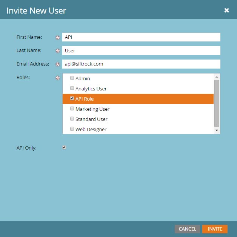Select the Web Designer role label
The image size is (237, 237).
pyautogui.click(x=91, y=129)
